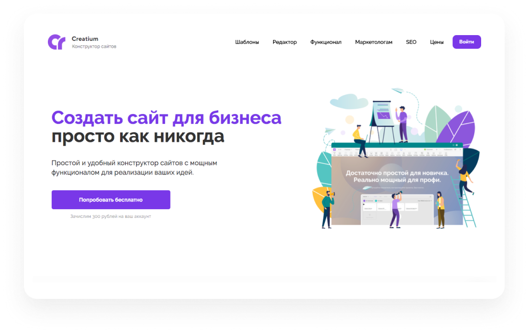Go to the Редактор section

[x=284, y=42]
